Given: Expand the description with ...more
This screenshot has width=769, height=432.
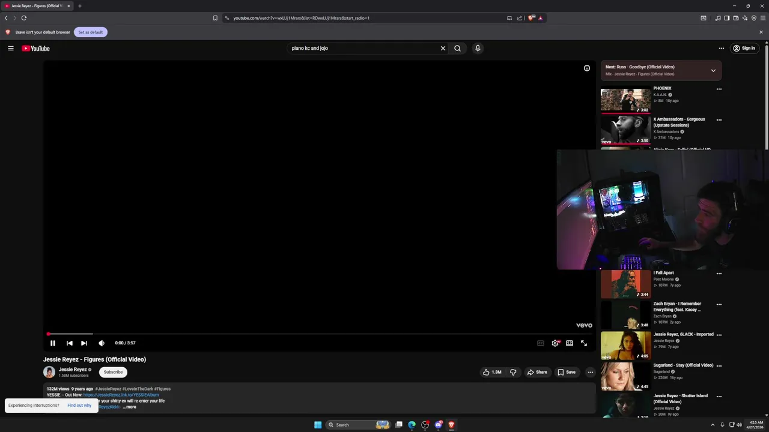Looking at the screenshot, I should [130, 407].
